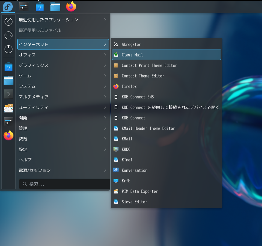Open file manager folder in sidebar
This screenshot has height=246, width=262.
pyautogui.click(x=9, y=80)
